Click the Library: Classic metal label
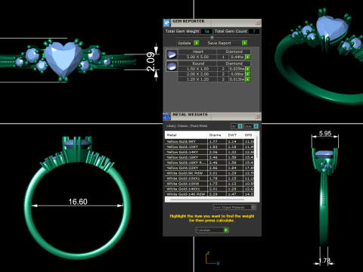Viewport: 363px width, 272px height. (x=187, y=126)
